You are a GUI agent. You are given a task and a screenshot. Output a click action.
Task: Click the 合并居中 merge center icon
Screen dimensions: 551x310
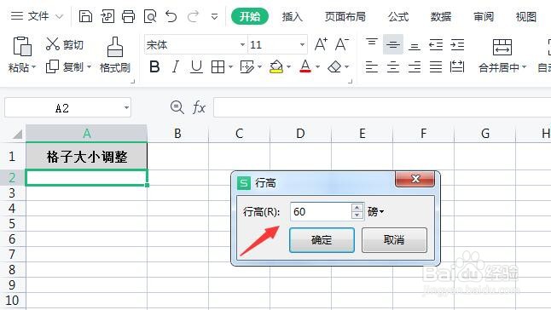pyautogui.click(x=502, y=48)
